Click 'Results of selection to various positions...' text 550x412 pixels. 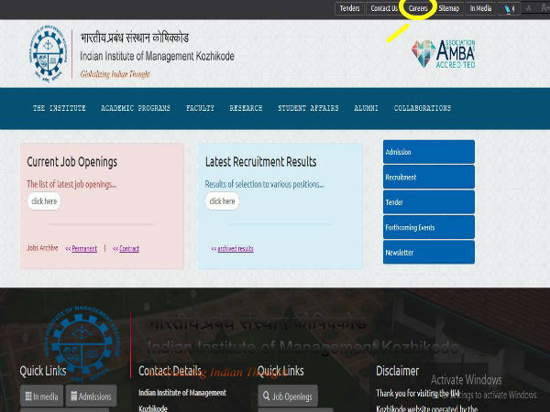point(265,184)
